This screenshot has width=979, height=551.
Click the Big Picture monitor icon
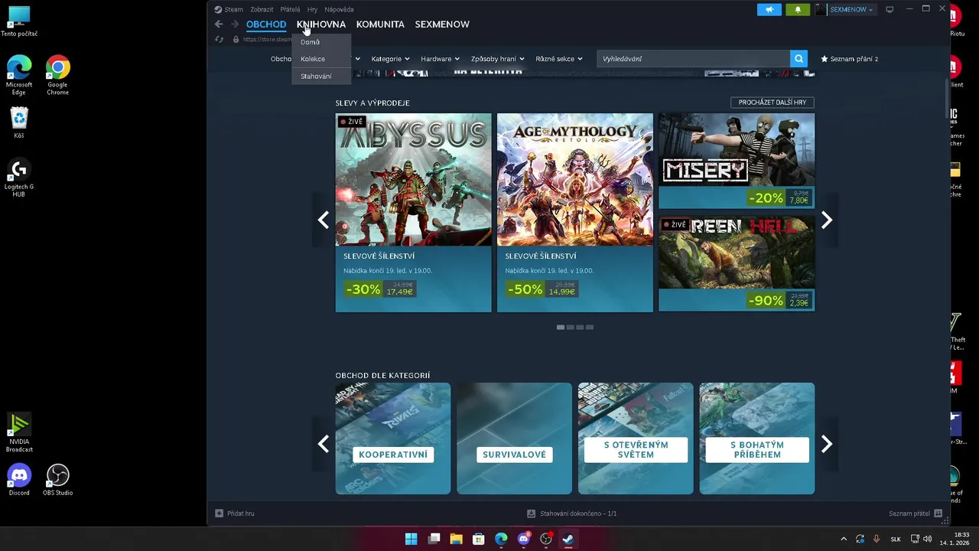(x=890, y=9)
